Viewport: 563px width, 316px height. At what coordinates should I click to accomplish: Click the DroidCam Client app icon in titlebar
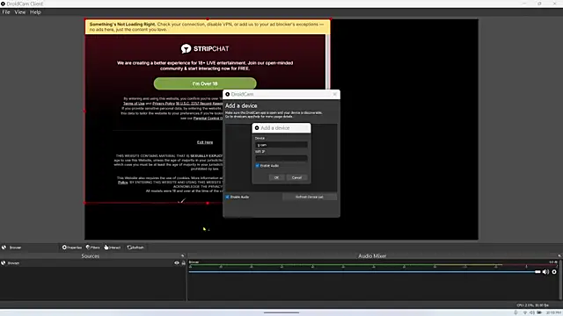coord(3,4)
